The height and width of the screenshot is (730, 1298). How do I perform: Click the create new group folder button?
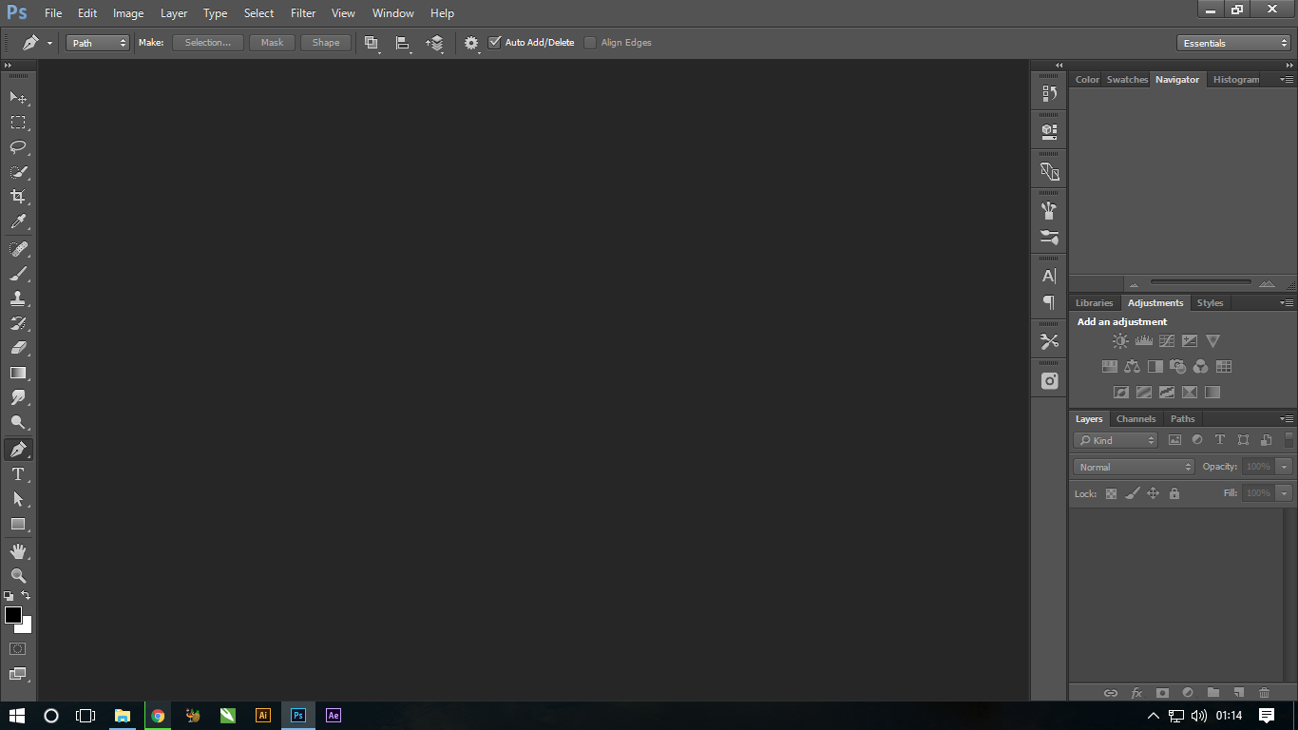(x=1212, y=693)
